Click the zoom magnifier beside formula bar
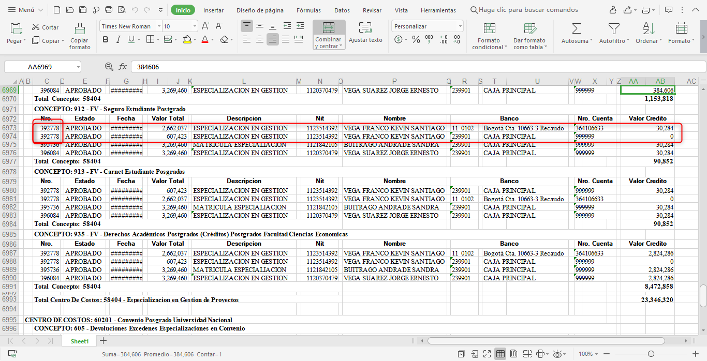This screenshot has width=707, height=361. (109, 67)
